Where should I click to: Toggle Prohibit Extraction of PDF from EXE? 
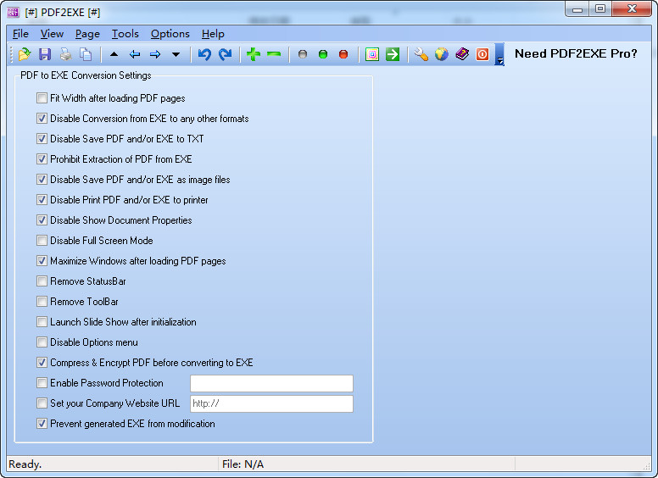click(42, 159)
